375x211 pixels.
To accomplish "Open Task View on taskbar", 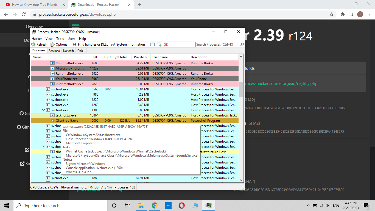I will point(127,206).
